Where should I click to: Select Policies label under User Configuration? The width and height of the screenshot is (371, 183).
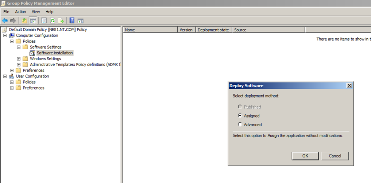pyautogui.click(x=29, y=82)
